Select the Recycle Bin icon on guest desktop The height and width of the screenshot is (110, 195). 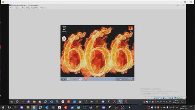point(64,29)
